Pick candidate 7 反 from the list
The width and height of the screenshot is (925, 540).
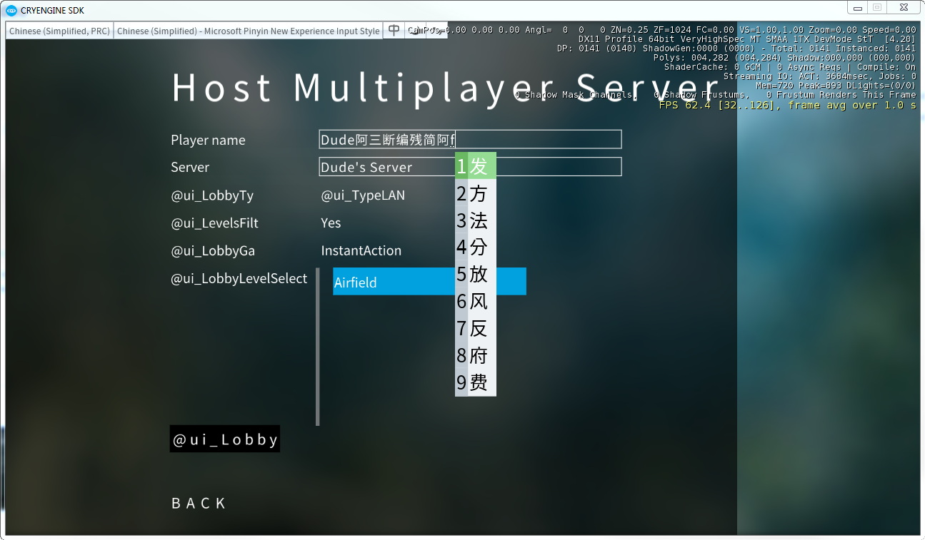point(476,329)
